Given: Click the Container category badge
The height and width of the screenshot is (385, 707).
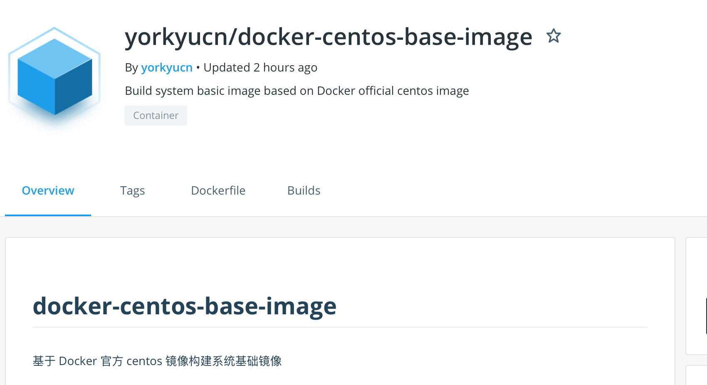Looking at the screenshot, I should click(x=156, y=116).
